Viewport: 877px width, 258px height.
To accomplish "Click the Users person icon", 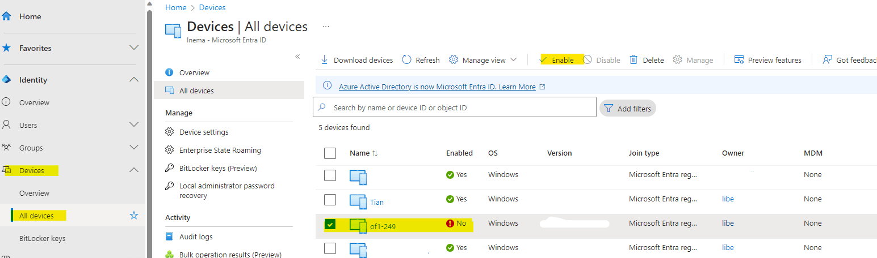I will tap(6, 125).
